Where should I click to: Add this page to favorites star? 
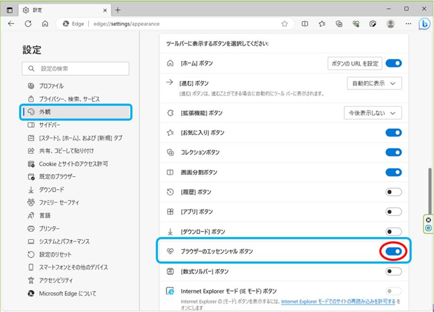[x=285, y=24]
